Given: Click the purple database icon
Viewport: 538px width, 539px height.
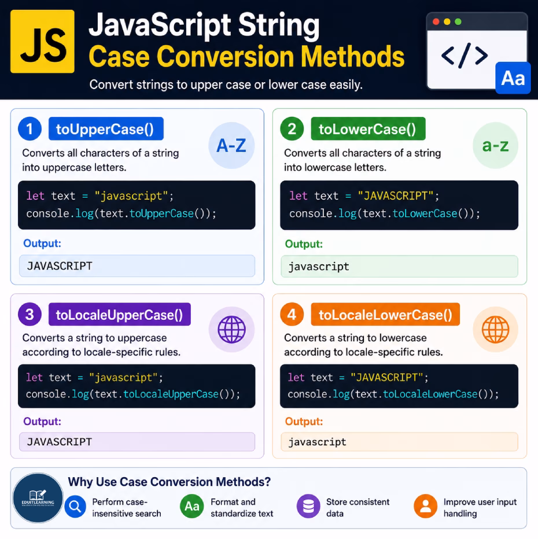Looking at the screenshot, I should (x=308, y=507).
